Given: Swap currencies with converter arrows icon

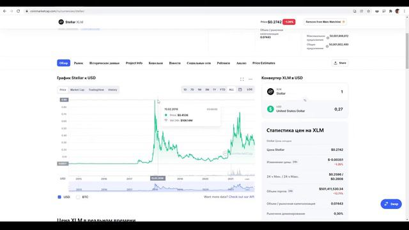Looking at the screenshot, I should 305,100.
